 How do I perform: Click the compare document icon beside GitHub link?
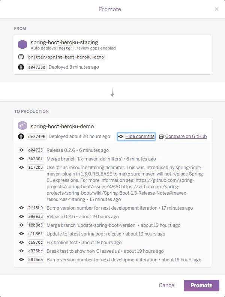pos(161,136)
